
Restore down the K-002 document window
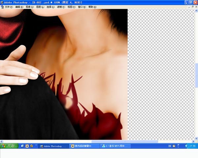coord(193,7)
